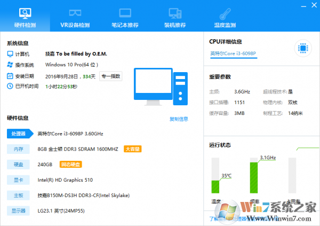The width and height of the screenshot is (320, 226).
Task: Click the text 8GB 金士顿 DDR3 SDRAM 1600MHZ
Action: 78,149
